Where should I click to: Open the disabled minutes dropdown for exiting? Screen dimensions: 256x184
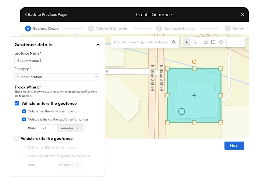69,165
